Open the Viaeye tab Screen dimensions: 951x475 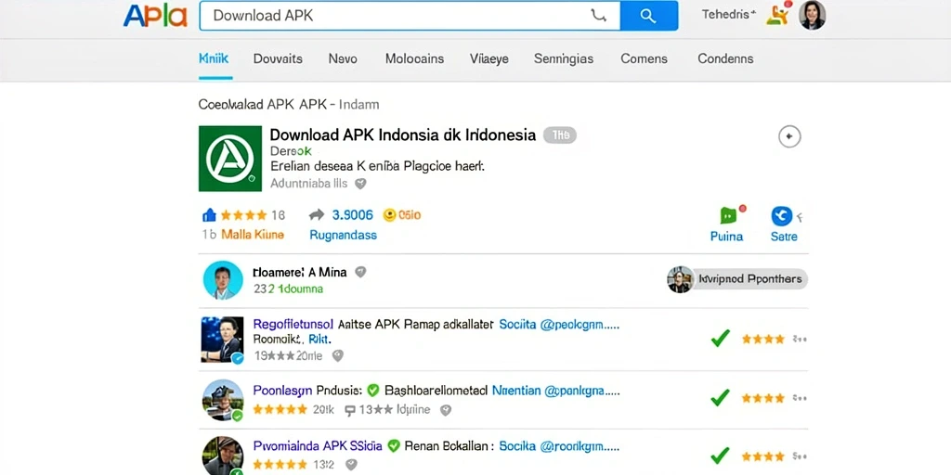click(489, 58)
